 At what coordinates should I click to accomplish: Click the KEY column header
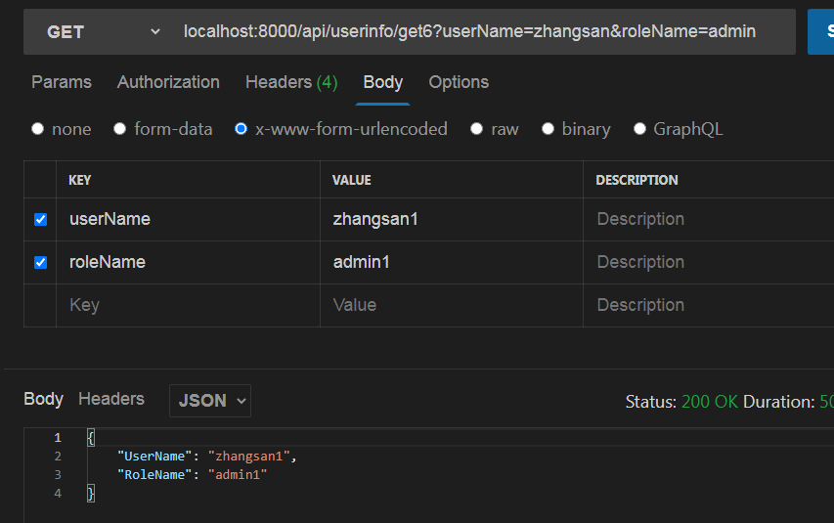click(80, 180)
